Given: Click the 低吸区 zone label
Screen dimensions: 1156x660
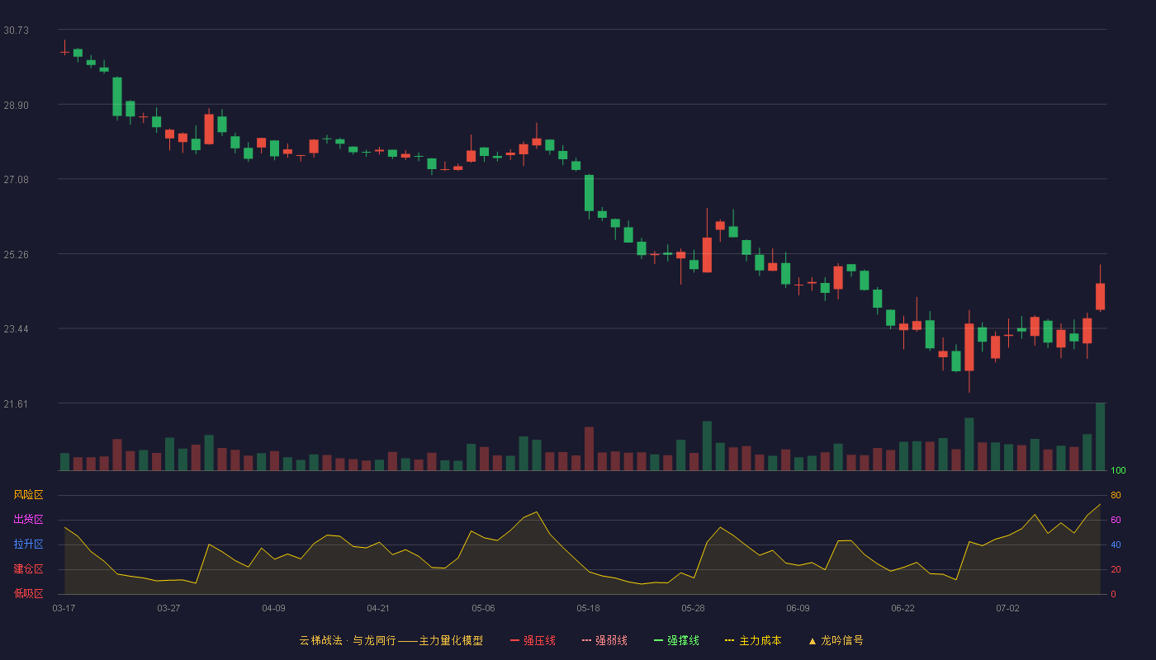Looking at the screenshot, I should pyautogui.click(x=29, y=593).
